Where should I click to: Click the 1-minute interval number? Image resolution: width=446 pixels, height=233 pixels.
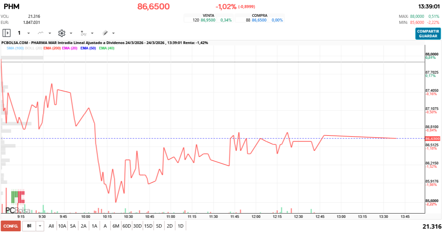pos(19,33)
